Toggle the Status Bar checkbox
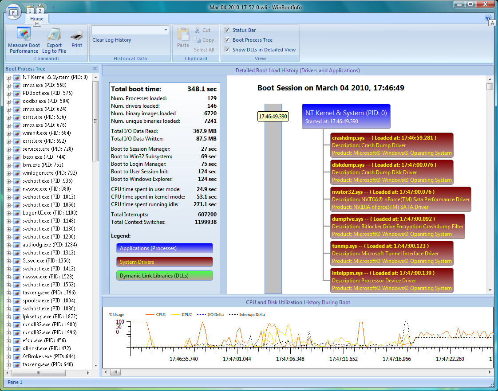Image resolution: width=498 pixels, height=391 pixels. pyautogui.click(x=227, y=30)
